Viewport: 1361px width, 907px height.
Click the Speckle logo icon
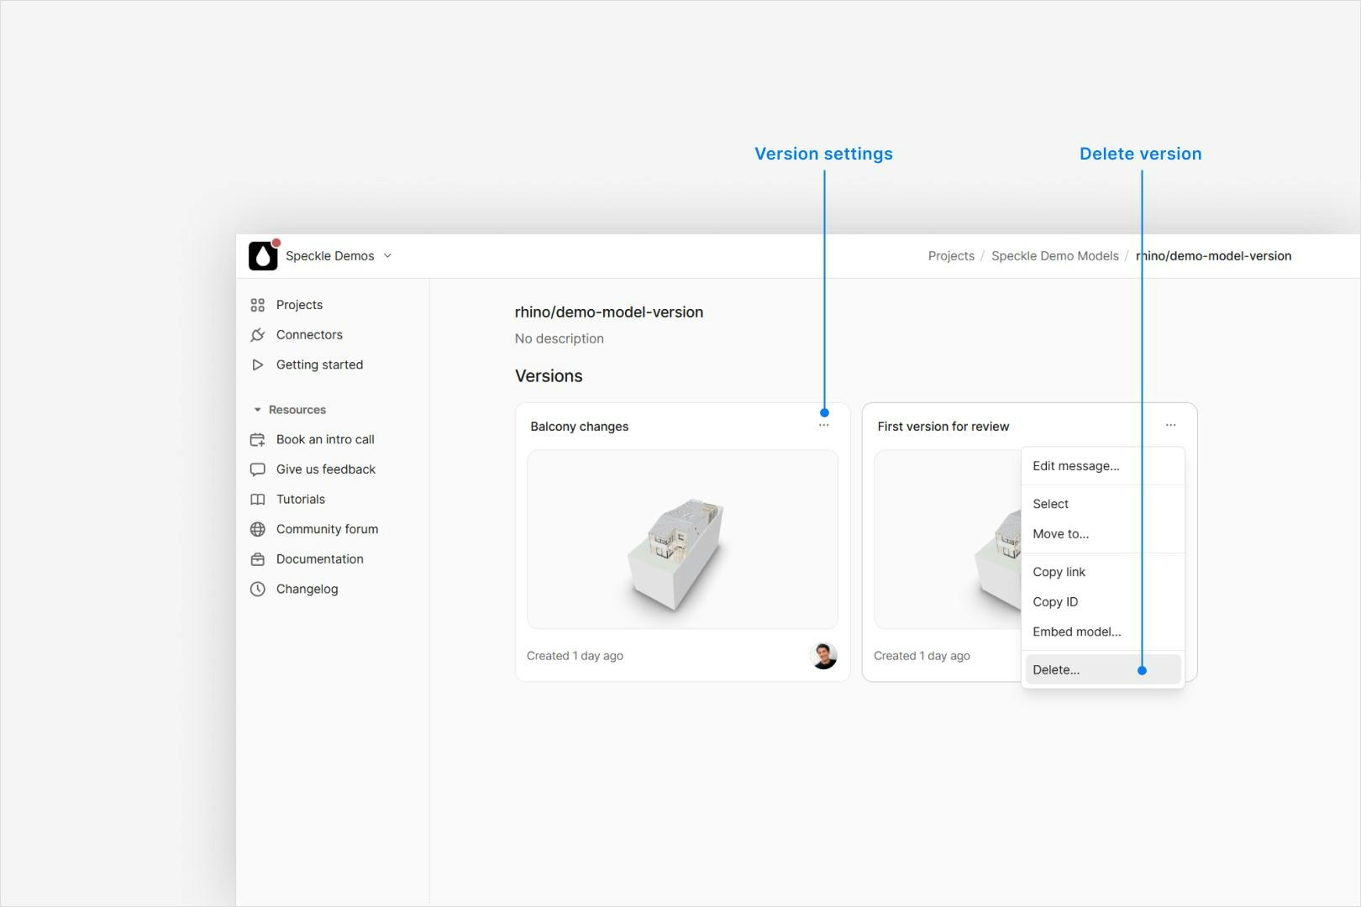[263, 256]
